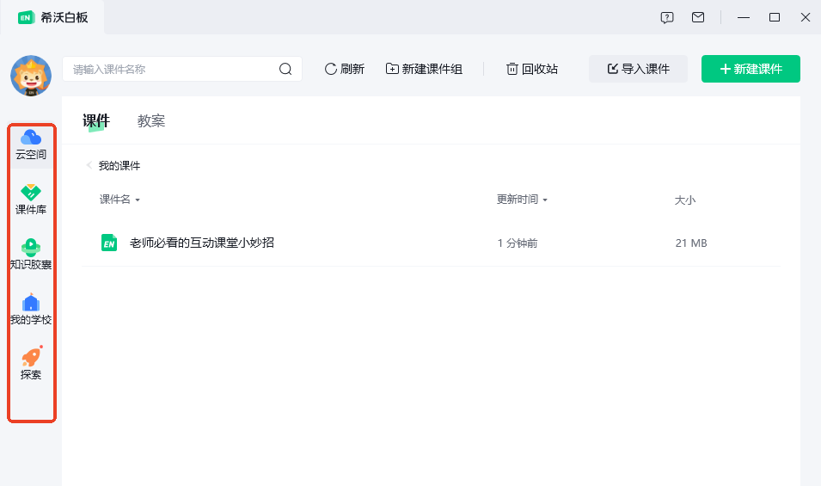Open the help feedback icon in title bar
821x486 pixels.
(x=667, y=18)
